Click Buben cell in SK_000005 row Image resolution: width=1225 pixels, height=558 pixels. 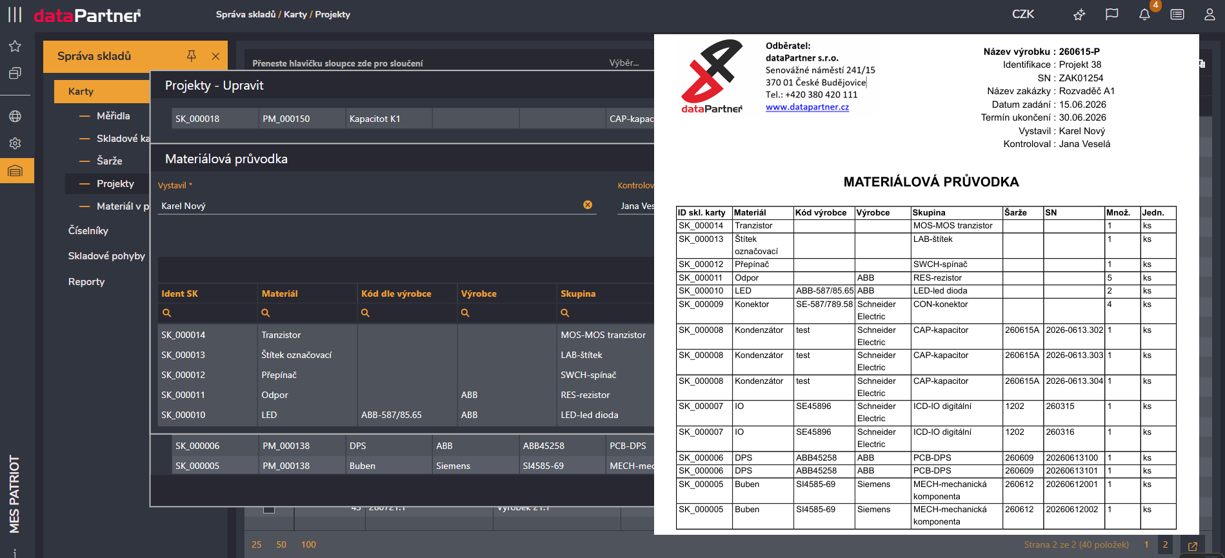point(389,466)
